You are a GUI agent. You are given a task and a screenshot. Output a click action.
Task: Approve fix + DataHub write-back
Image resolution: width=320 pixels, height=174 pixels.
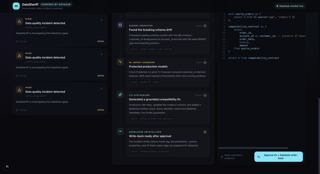(278, 157)
